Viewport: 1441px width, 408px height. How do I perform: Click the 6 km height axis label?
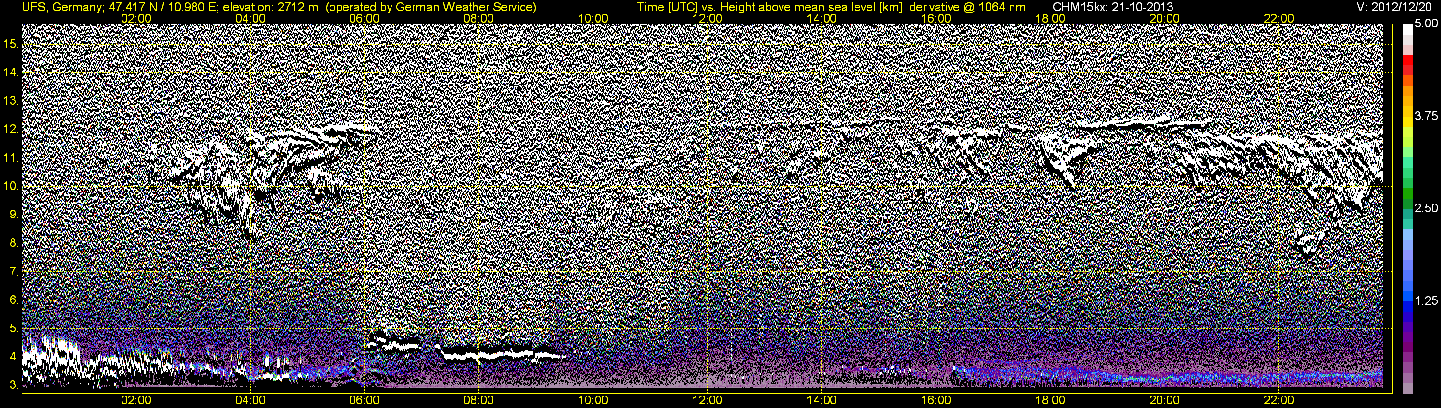point(14,300)
